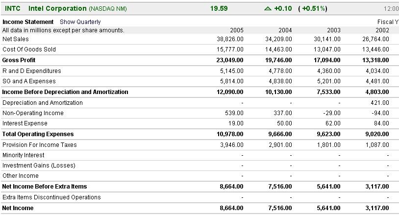This screenshot has height=215, width=399.
Task: Select Gross Profit 2005 value 23,049.00
Action: 230,60
